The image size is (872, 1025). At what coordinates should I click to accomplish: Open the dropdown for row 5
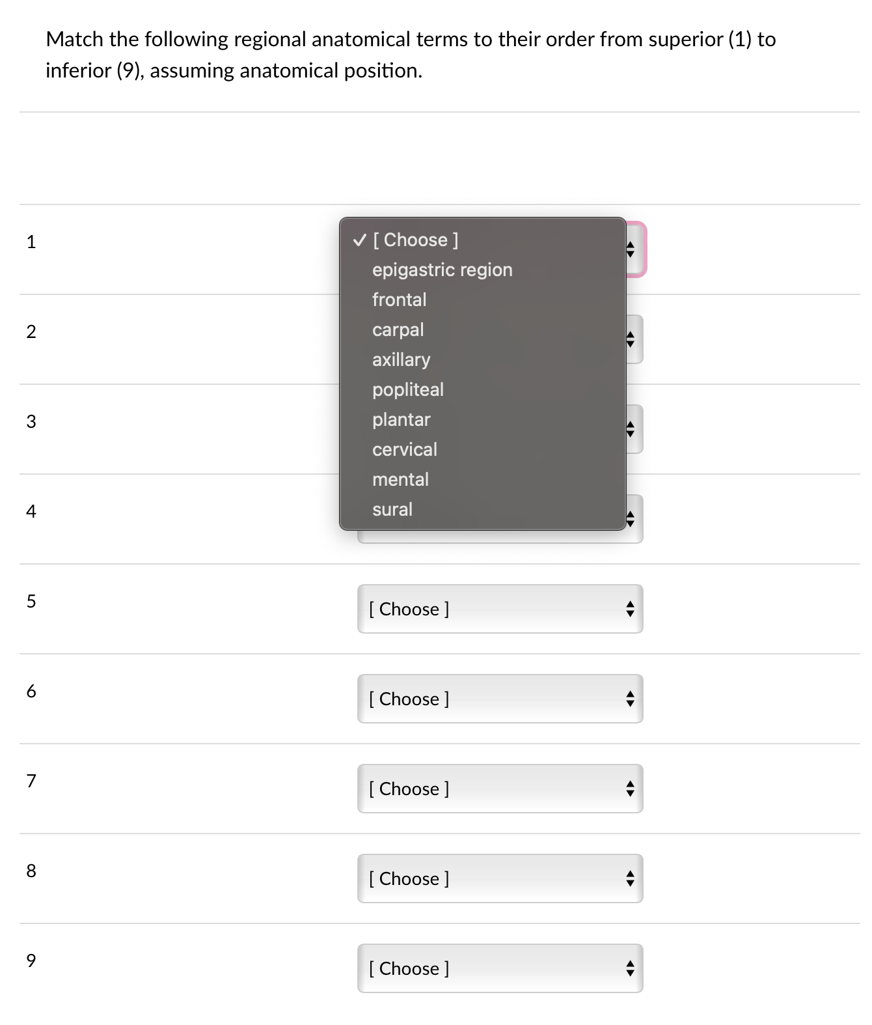(499, 609)
